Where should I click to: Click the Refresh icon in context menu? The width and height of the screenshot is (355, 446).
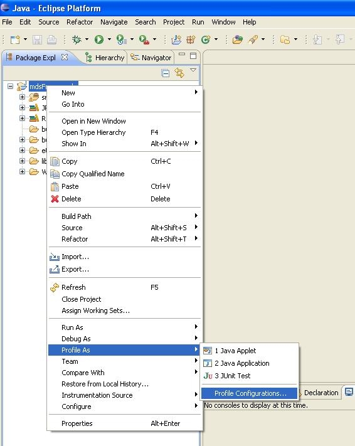pos(55,287)
